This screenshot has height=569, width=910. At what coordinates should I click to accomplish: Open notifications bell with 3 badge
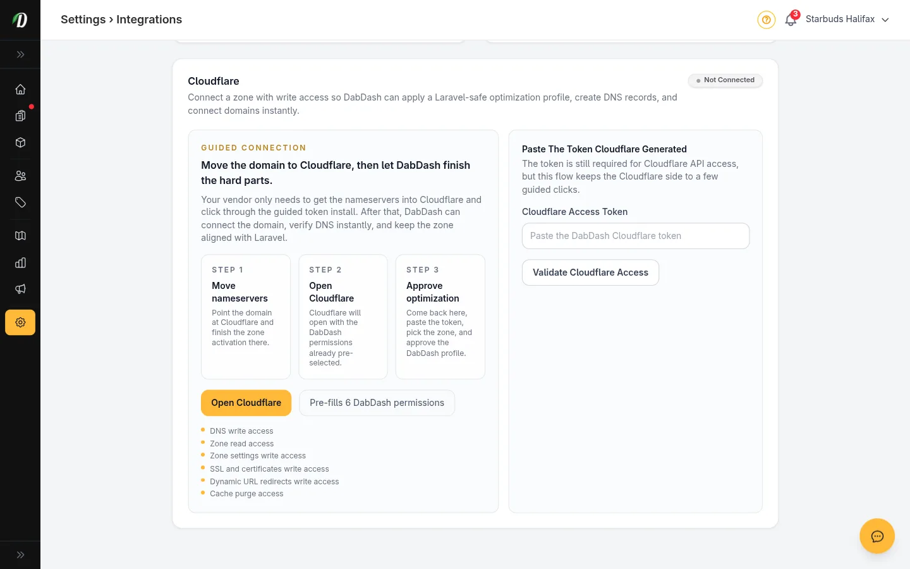[x=791, y=20]
